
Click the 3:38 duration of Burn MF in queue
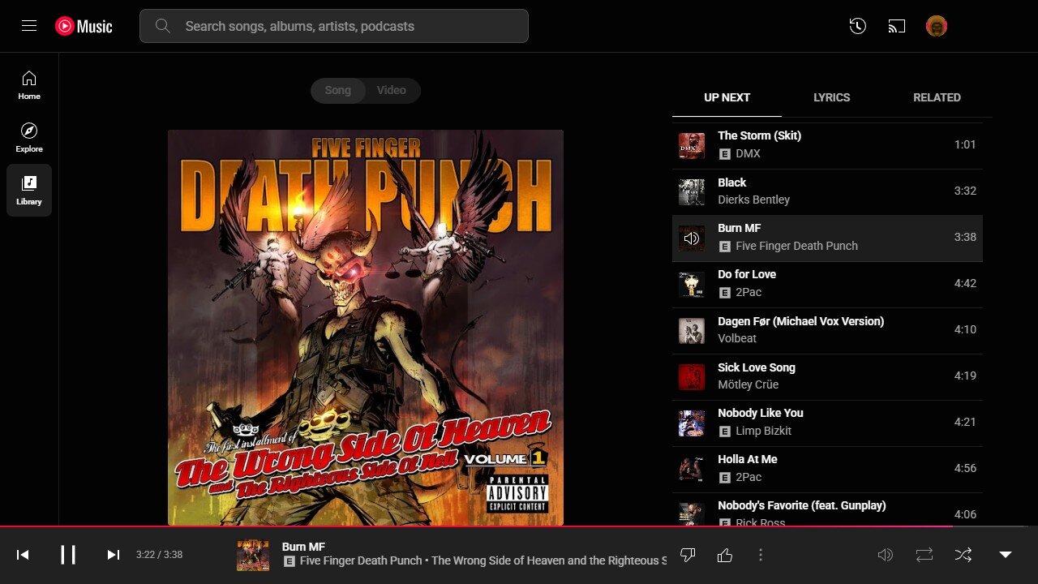[965, 238]
